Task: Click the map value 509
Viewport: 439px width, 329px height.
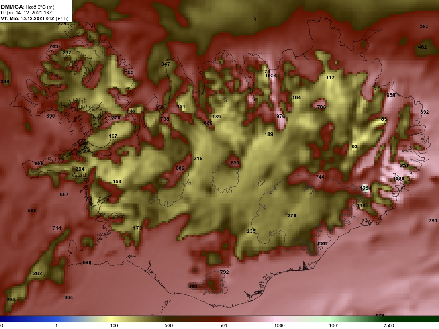Action: coord(32,211)
